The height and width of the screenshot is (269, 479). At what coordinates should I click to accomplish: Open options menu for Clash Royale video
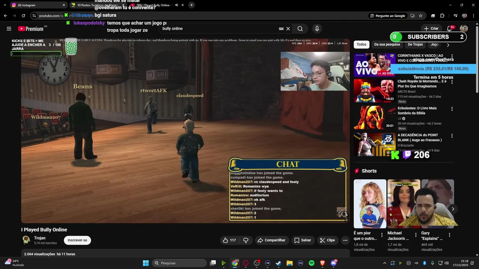(x=452, y=82)
